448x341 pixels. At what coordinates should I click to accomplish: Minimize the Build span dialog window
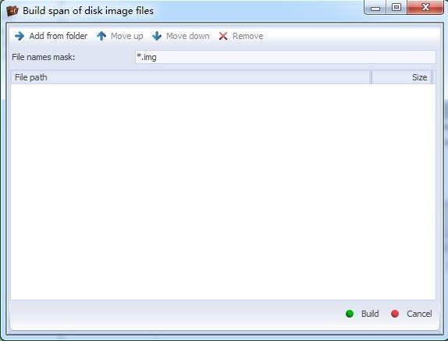click(x=375, y=8)
